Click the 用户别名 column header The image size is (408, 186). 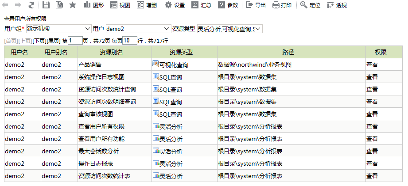59,52
